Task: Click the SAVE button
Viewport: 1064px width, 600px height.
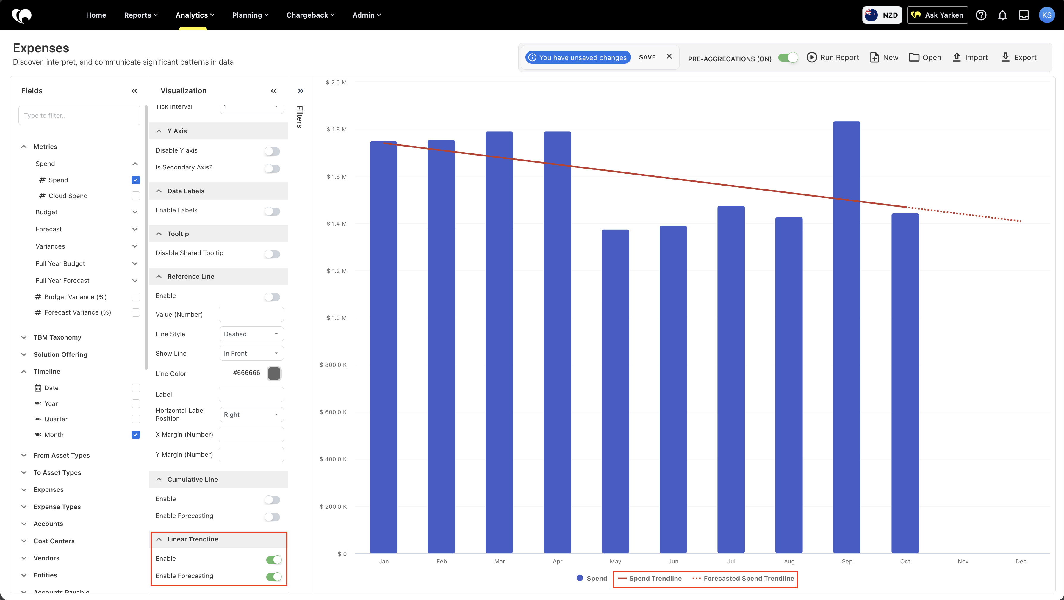Action: (647, 57)
